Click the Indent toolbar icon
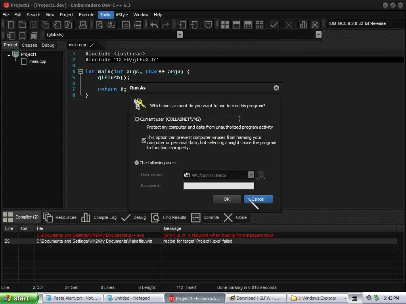Viewport: 406px width, 304px height. coord(182,25)
